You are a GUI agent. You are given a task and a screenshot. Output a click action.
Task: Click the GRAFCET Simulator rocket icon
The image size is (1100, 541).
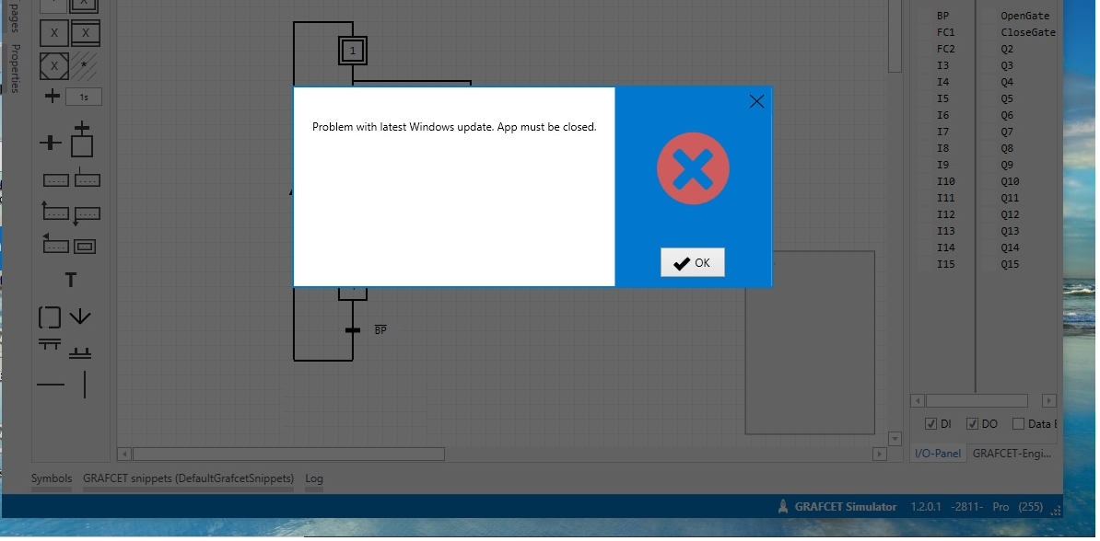(784, 506)
